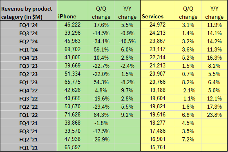Click the 84.3% Q/Q change cell
228x152 pixels.
click(101, 115)
